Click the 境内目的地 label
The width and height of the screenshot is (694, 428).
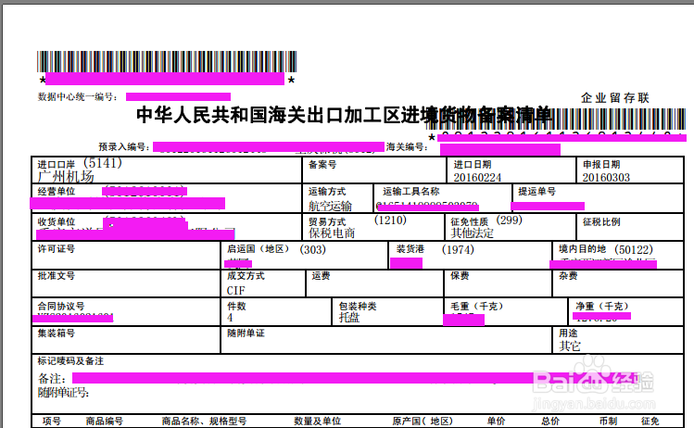(582, 249)
